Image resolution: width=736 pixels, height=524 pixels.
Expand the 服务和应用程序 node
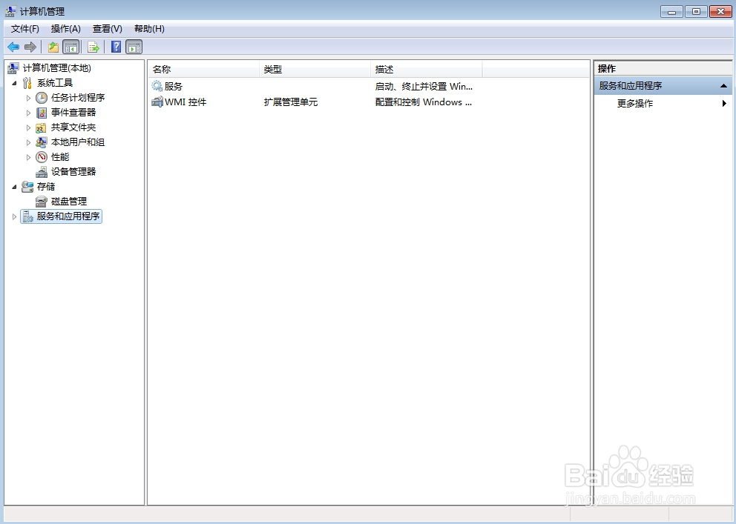click(x=14, y=216)
